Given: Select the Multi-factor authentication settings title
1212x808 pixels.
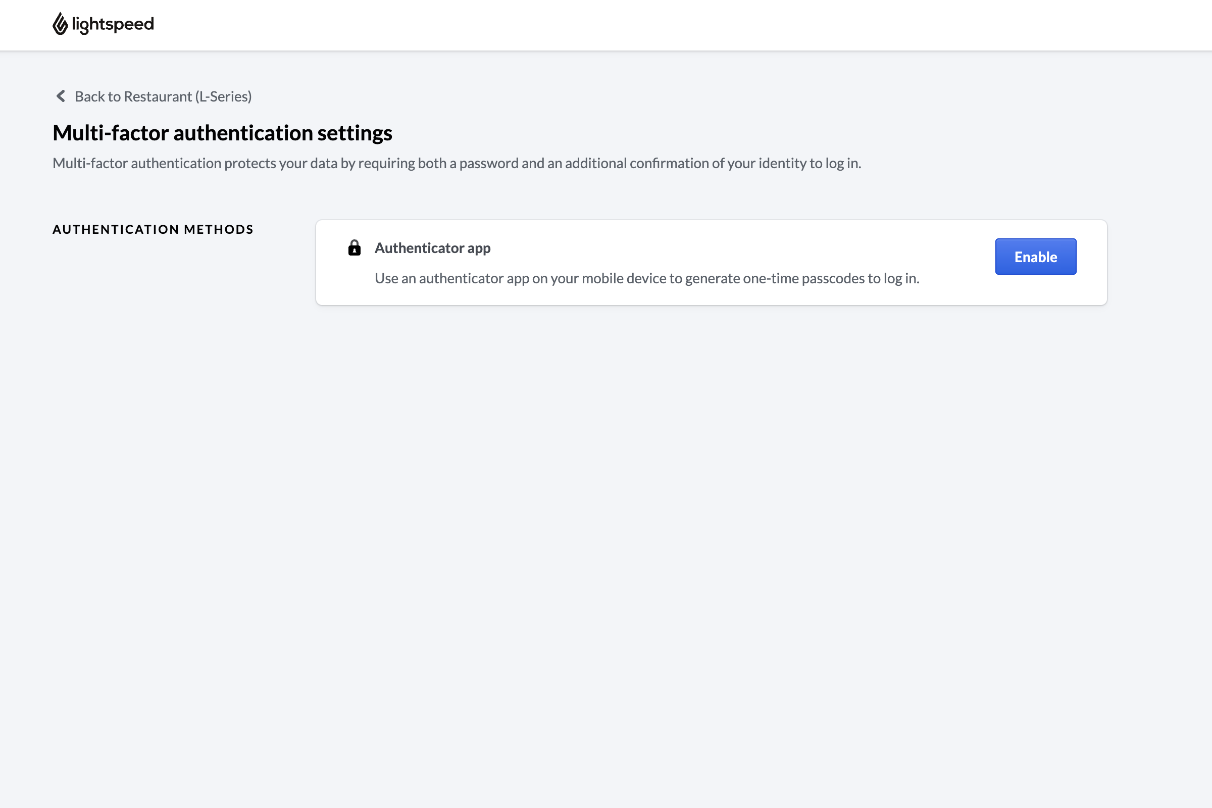Looking at the screenshot, I should [x=222, y=132].
